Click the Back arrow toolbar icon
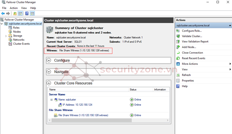 (3, 13)
